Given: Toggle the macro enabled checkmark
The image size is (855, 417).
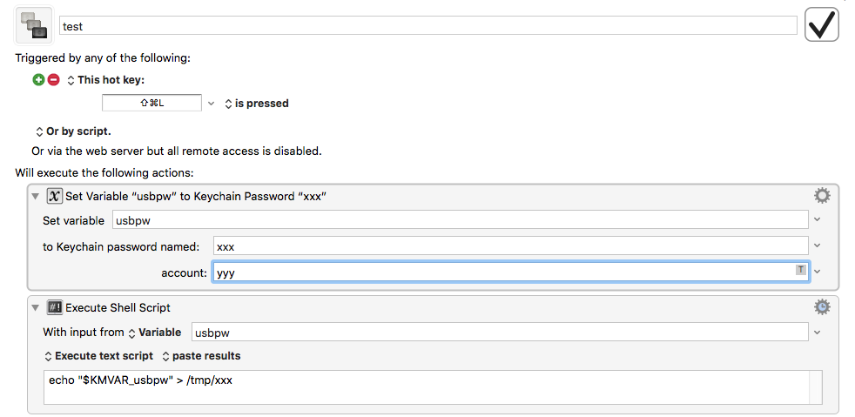Looking at the screenshot, I should point(821,24).
